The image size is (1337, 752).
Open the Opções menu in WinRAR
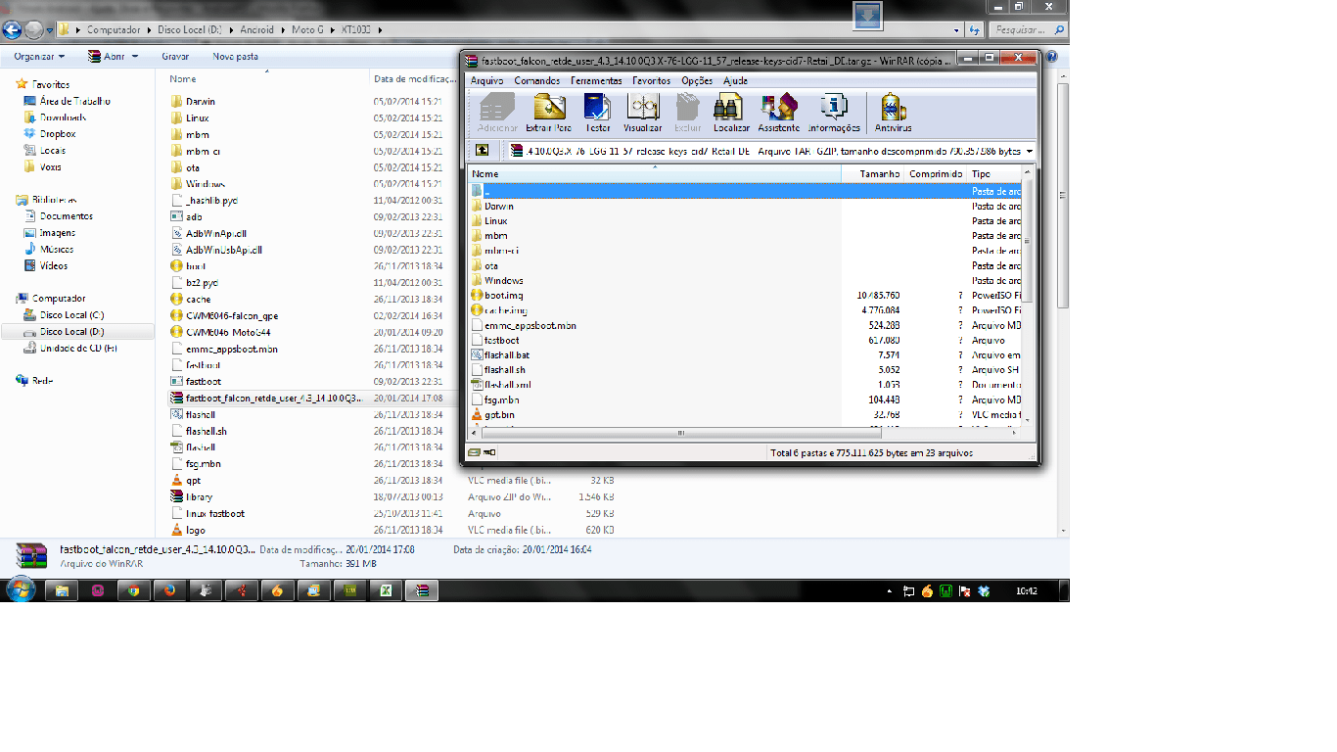pyautogui.click(x=697, y=80)
